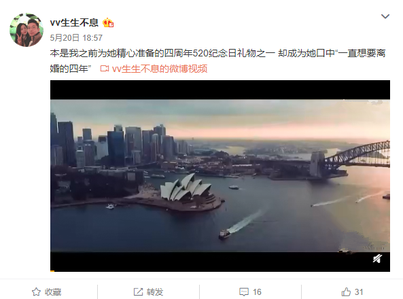The width and height of the screenshot is (403, 299).
Task: Open the 16 comments count
Action: (x=257, y=292)
